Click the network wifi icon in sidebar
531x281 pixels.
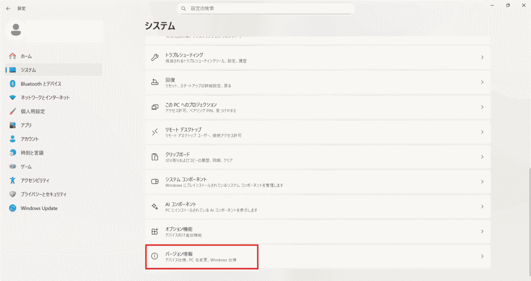[12, 98]
